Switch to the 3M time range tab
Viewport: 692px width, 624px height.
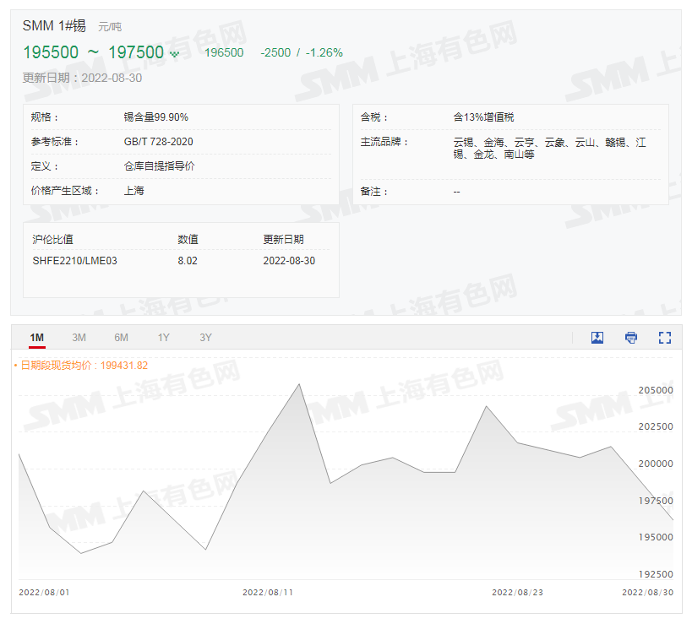79,337
